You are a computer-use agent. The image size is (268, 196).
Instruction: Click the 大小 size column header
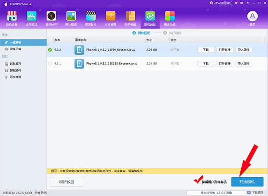157,40
